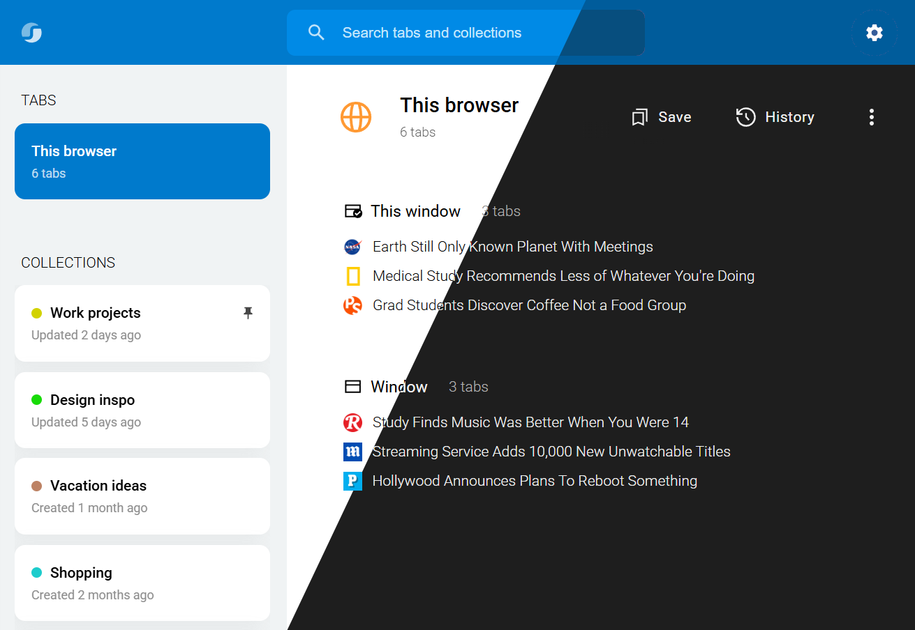
Task: Open Study Finds Music Was Better tab
Action: [530, 422]
